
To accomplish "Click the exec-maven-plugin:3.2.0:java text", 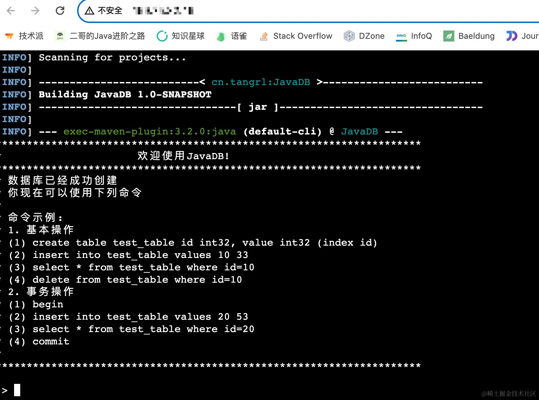I will point(149,132).
